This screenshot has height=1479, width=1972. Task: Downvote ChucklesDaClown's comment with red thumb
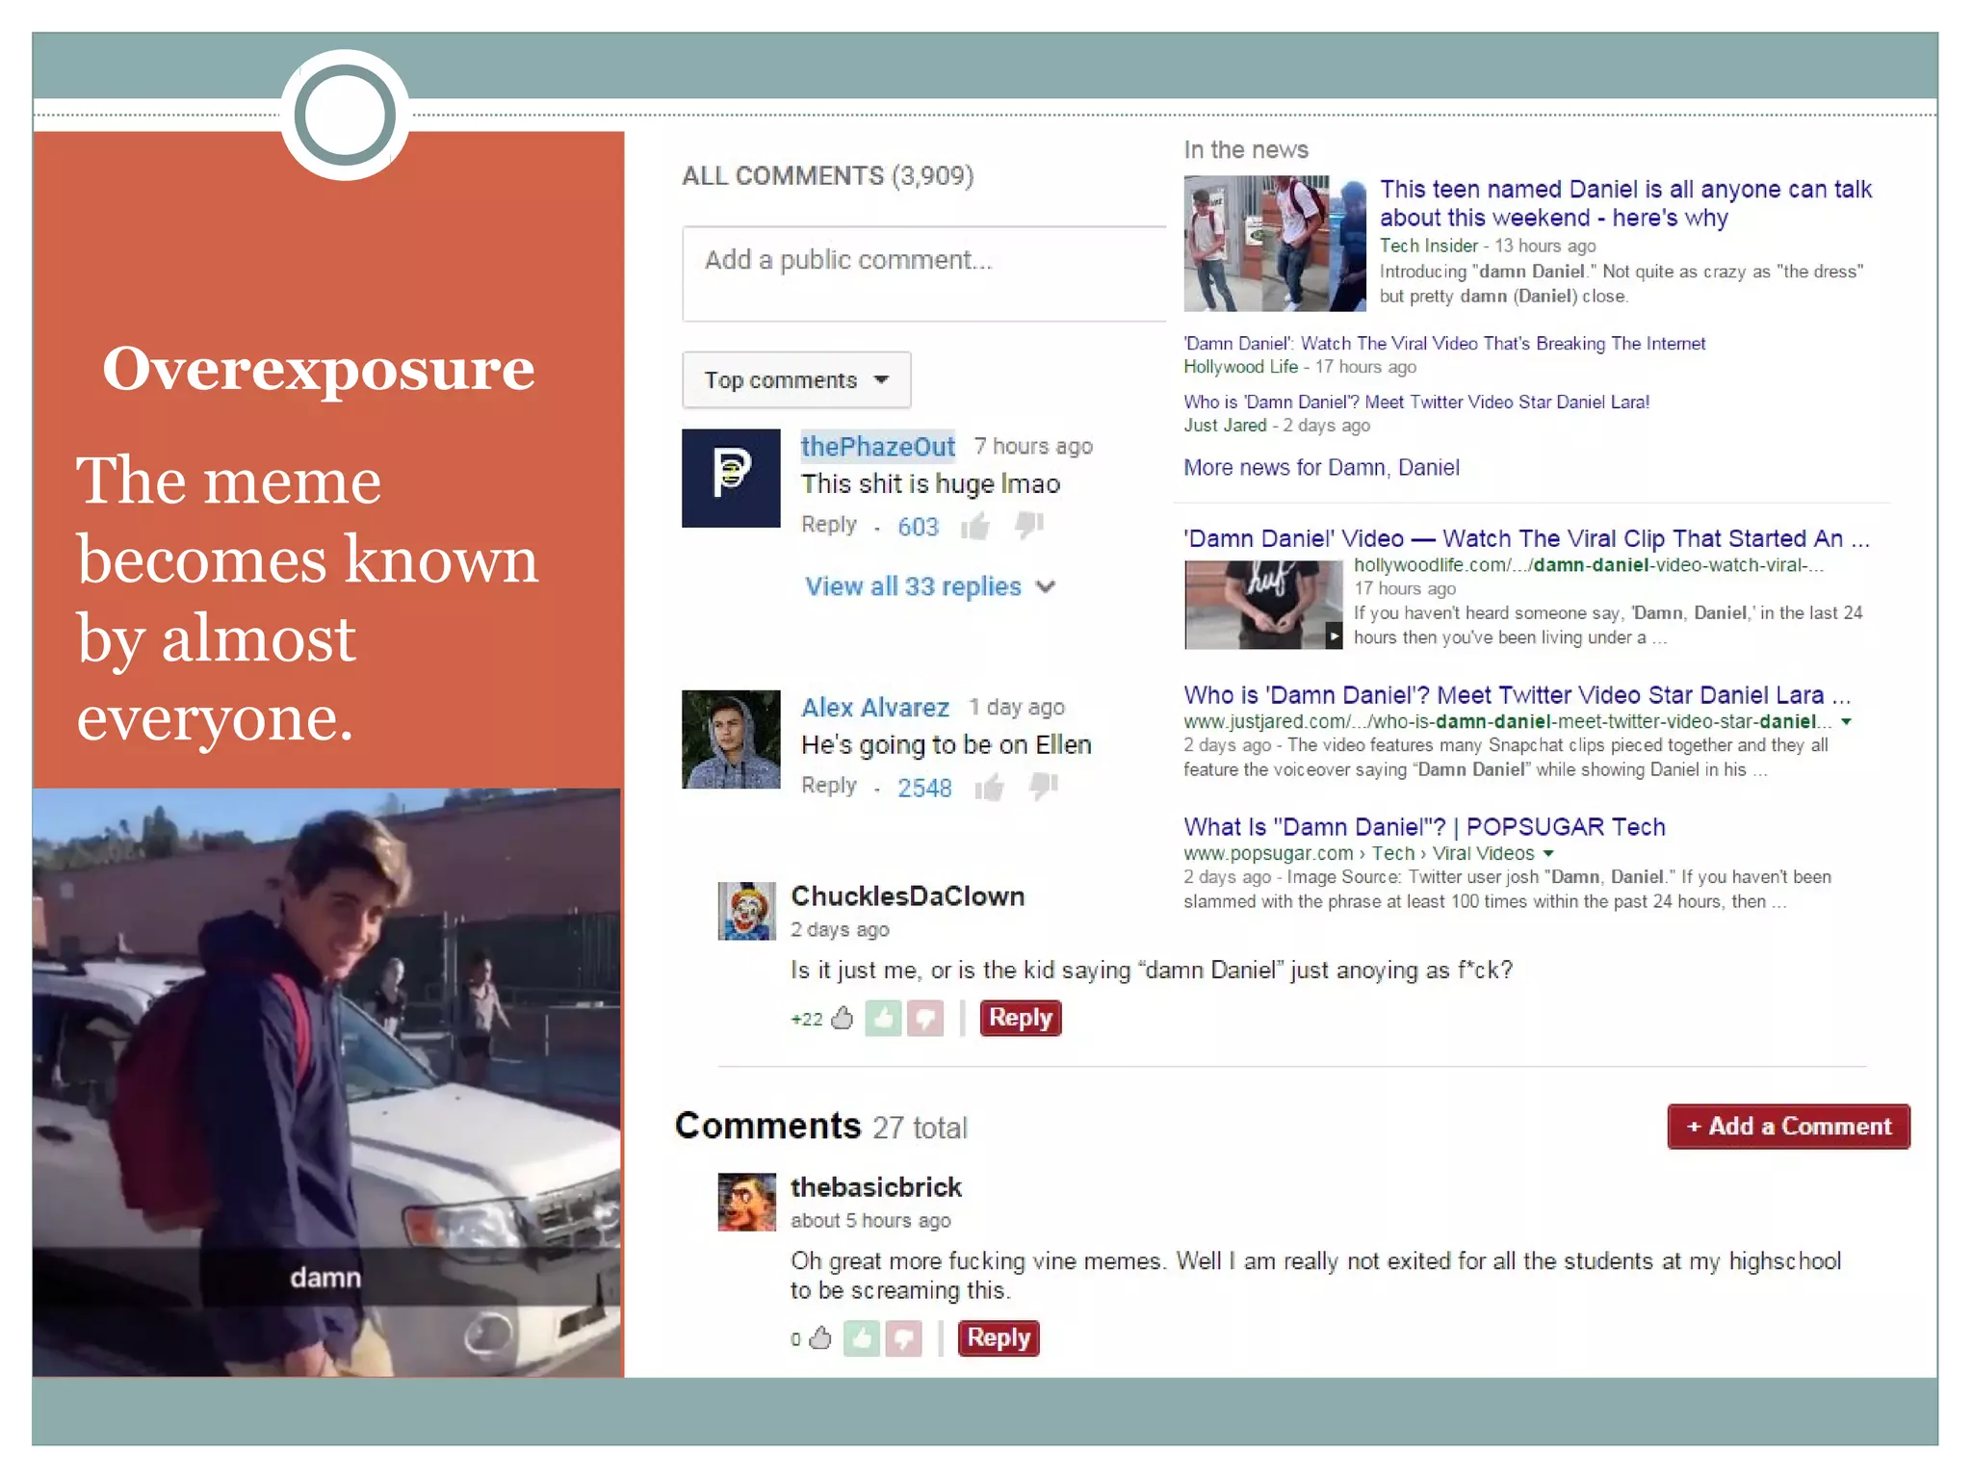pos(925,1018)
